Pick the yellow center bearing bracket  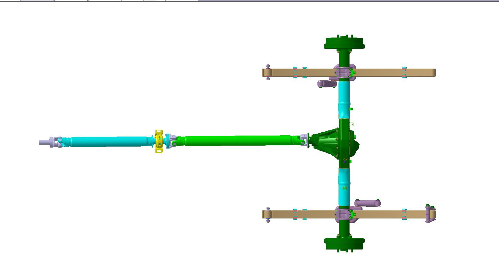(x=159, y=141)
